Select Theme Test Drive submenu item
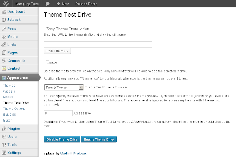This screenshot has width=236, height=157. coord(16,103)
